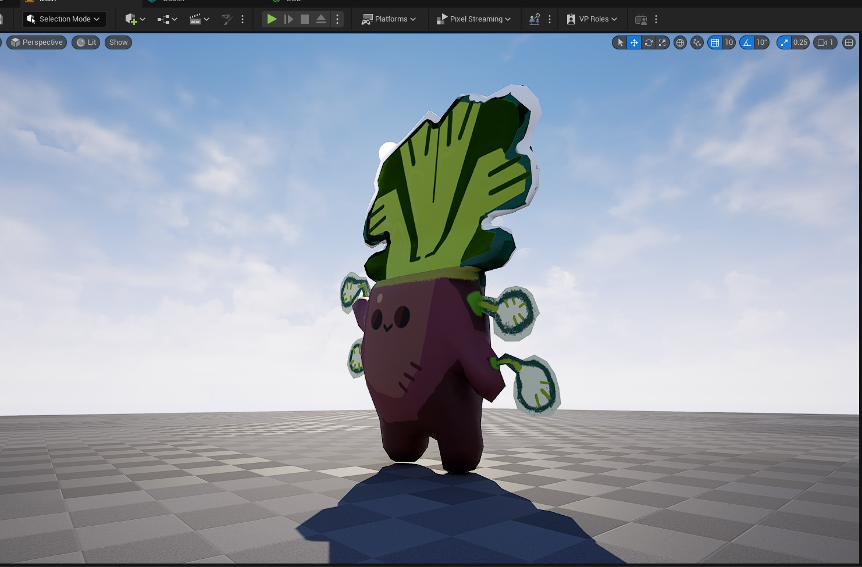This screenshot has width=862, height=567.
Task: Select the Rotate transform tool
Action: click(648, 42)
